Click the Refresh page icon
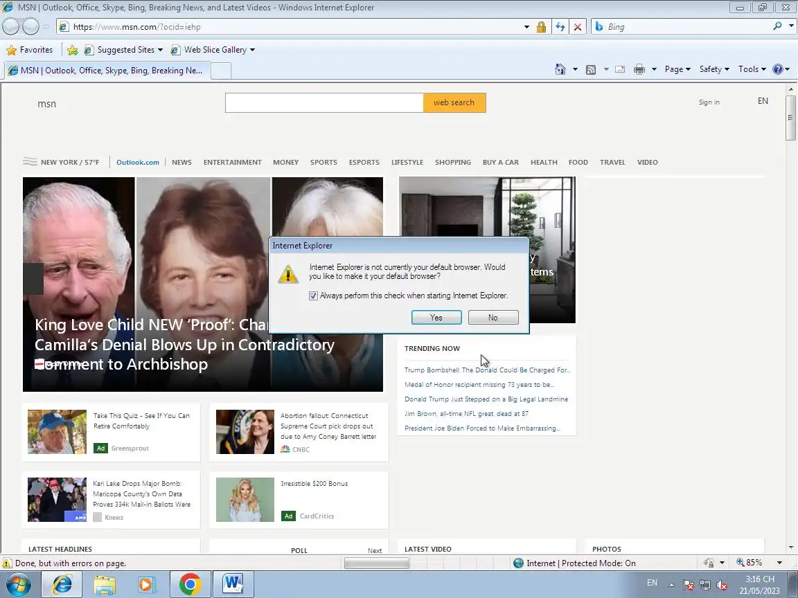798x598 pixels. click(560, 27)
